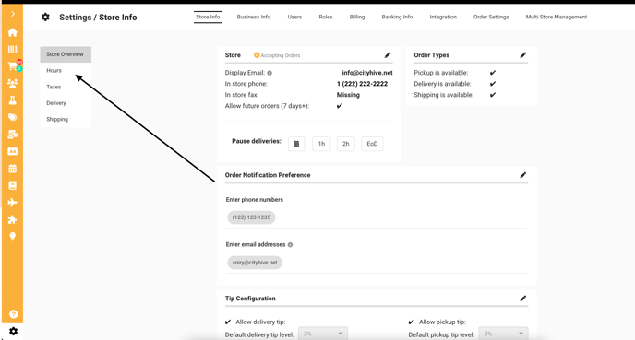The width and height of the screenshot is (635, 340).
Task: Open the puzzle piece integrations icon
Action: tap(13, 219)
